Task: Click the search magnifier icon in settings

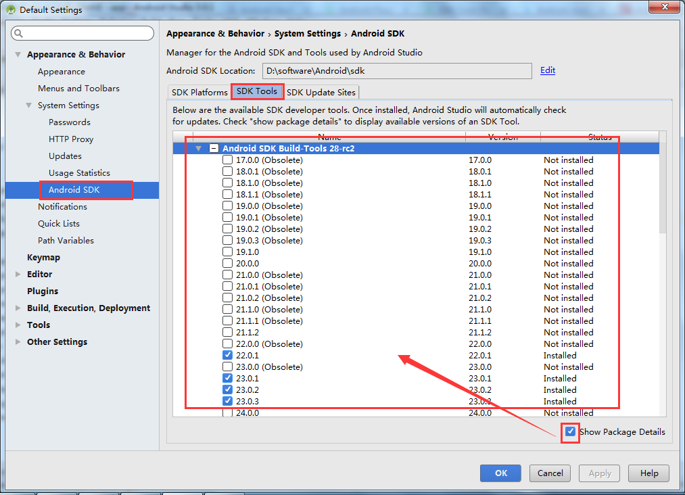Action: coord(18,33)
